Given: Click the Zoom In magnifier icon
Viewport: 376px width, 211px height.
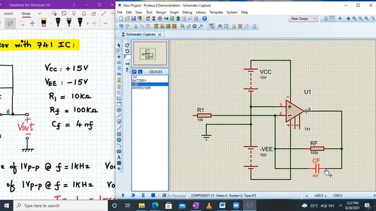Looking at the screenshot, I should (x=354, y=19).
